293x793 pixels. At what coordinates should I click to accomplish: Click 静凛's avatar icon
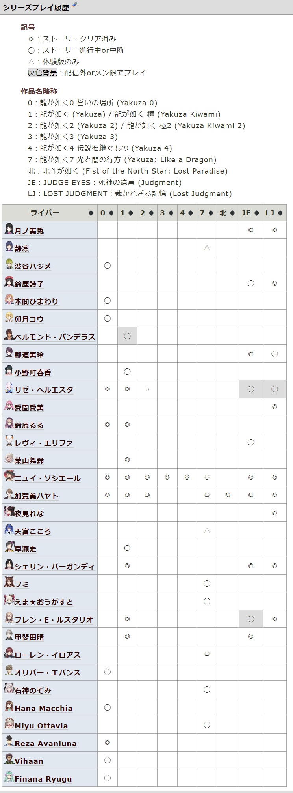9,247
